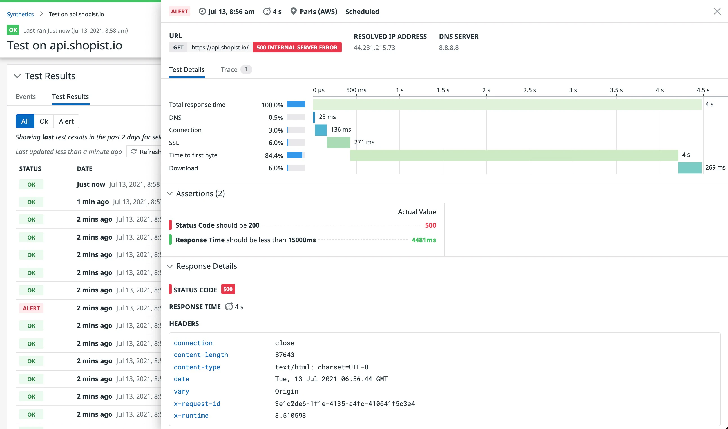Click the location pin icon for Paris (AWS)

coord(293,12)
